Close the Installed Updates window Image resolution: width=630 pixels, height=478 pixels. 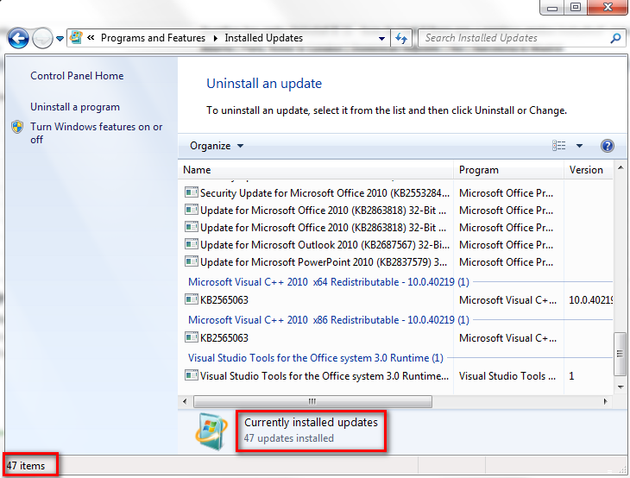608,7
